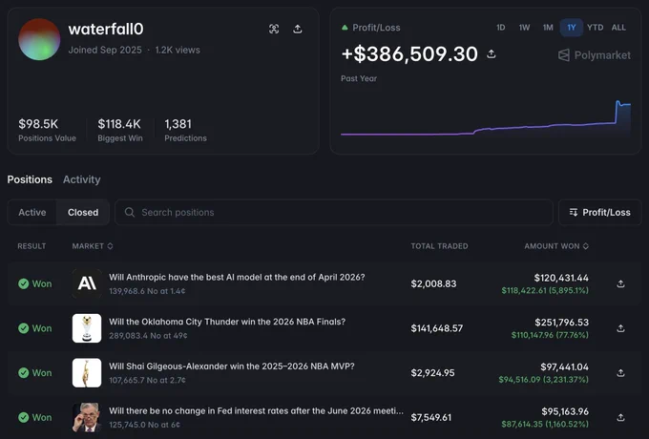
Task: Click the Search positions field
Action: 334,212
